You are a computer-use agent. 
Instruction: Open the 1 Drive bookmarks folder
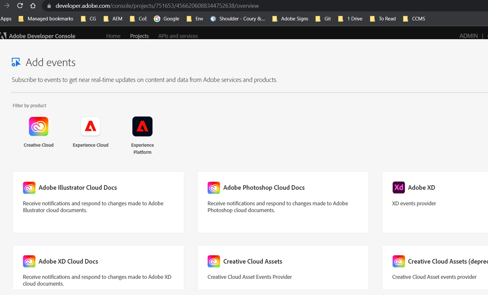point(350,19)
